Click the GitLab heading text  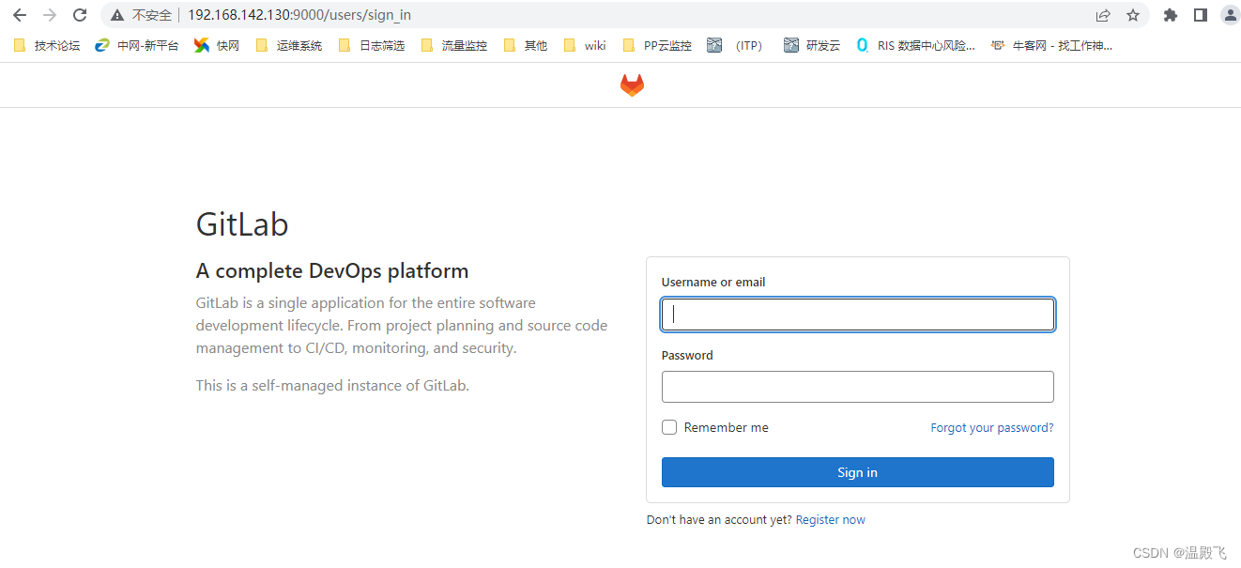coord(242,224)
